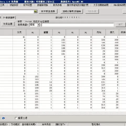Screen dimensions: 126x126
Task: Open the 工具 menu
Action: pyautogui.click(x=2, y=5)
